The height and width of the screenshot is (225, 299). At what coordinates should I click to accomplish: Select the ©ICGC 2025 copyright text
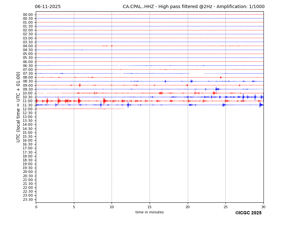pyautogui.click(x=248, y=213)
